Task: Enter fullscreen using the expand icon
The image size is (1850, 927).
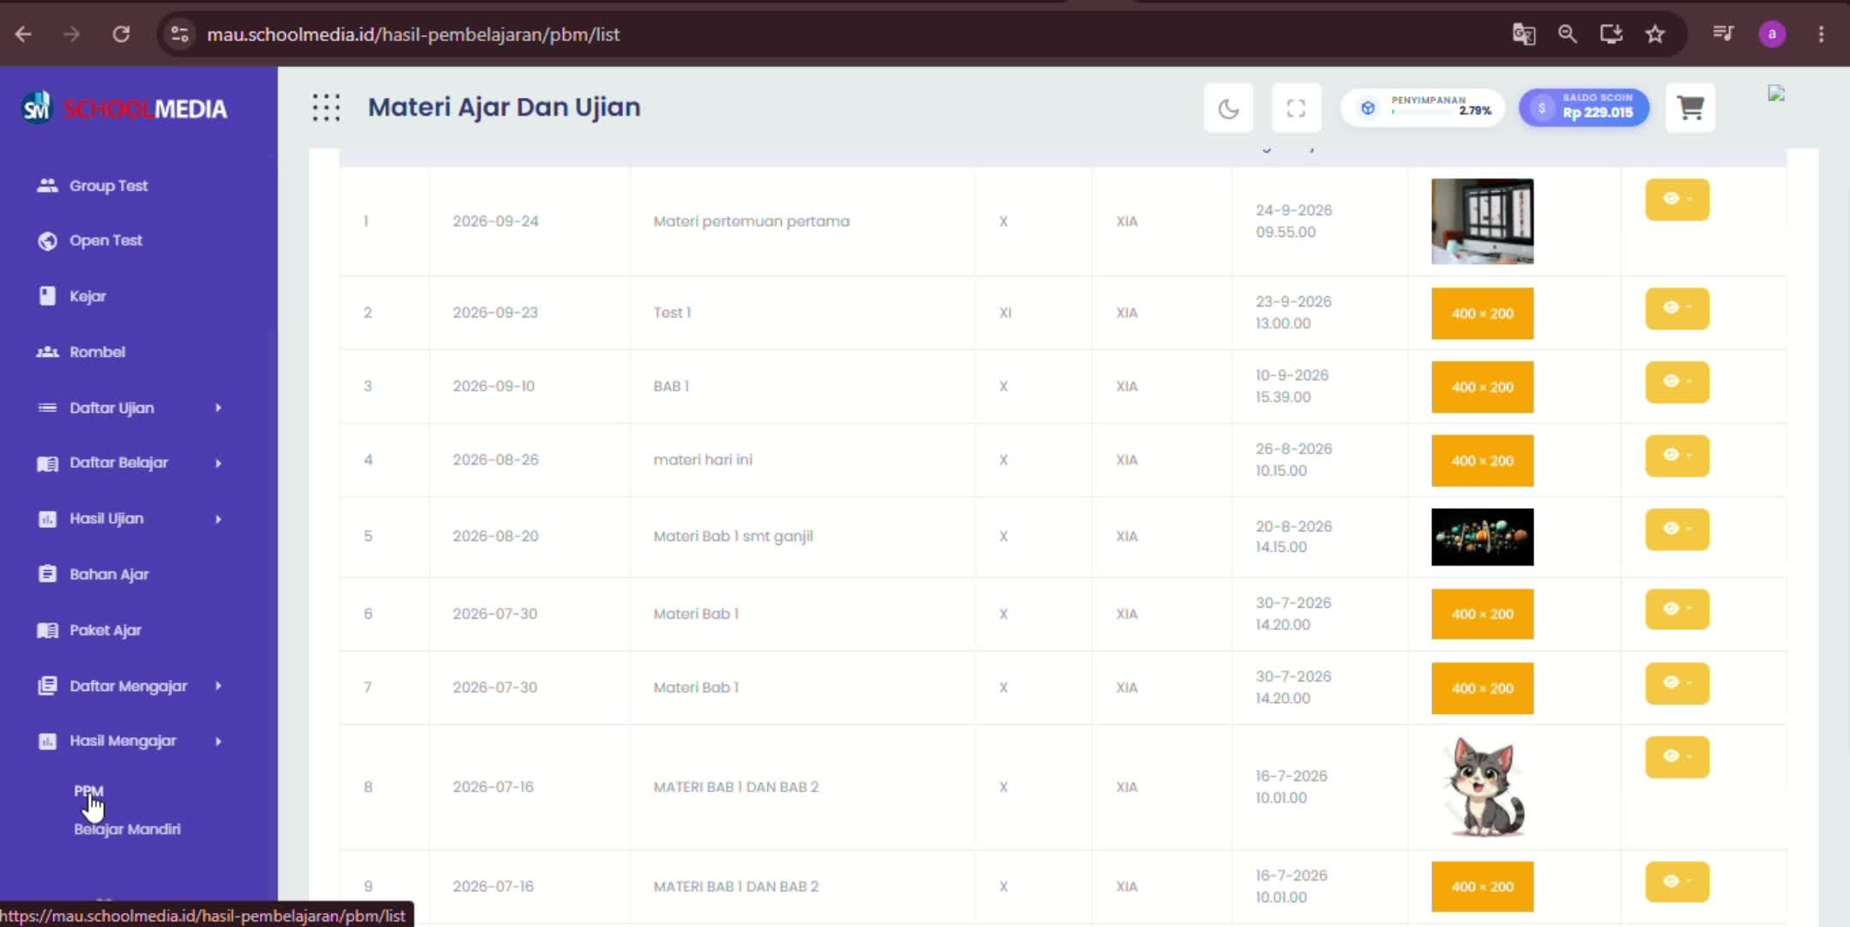Action: click(x=1296, y=108)
